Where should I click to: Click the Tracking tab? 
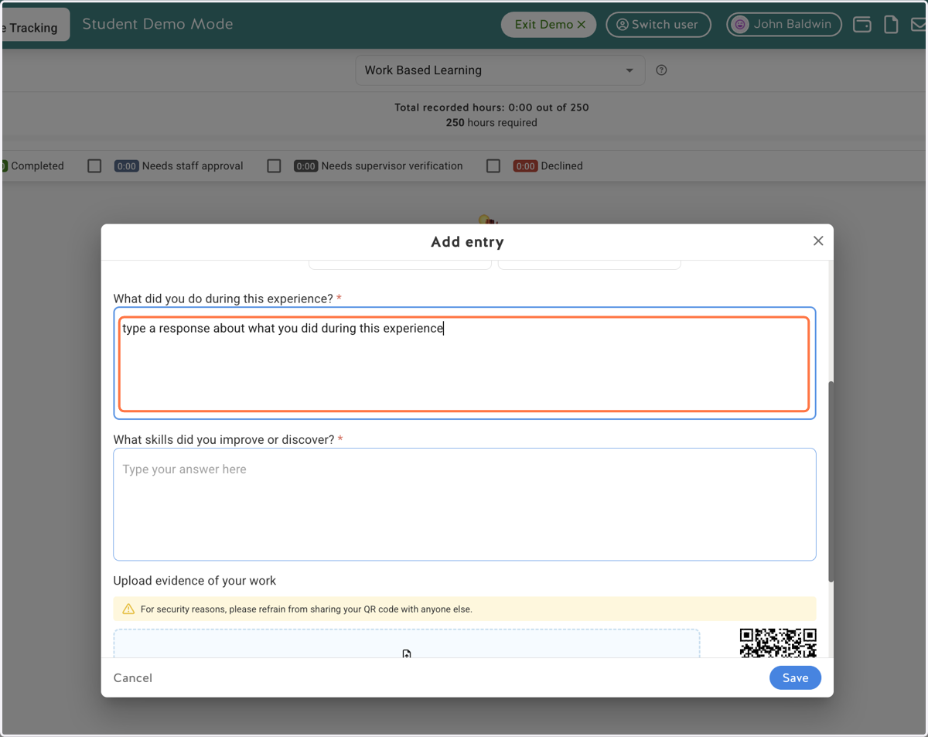35,26
